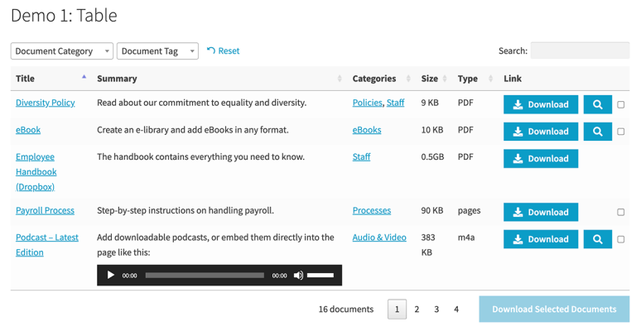This screenshot has height=336, width=636.
Task: Sort by Title column arrow
Action: pos(84,78)
